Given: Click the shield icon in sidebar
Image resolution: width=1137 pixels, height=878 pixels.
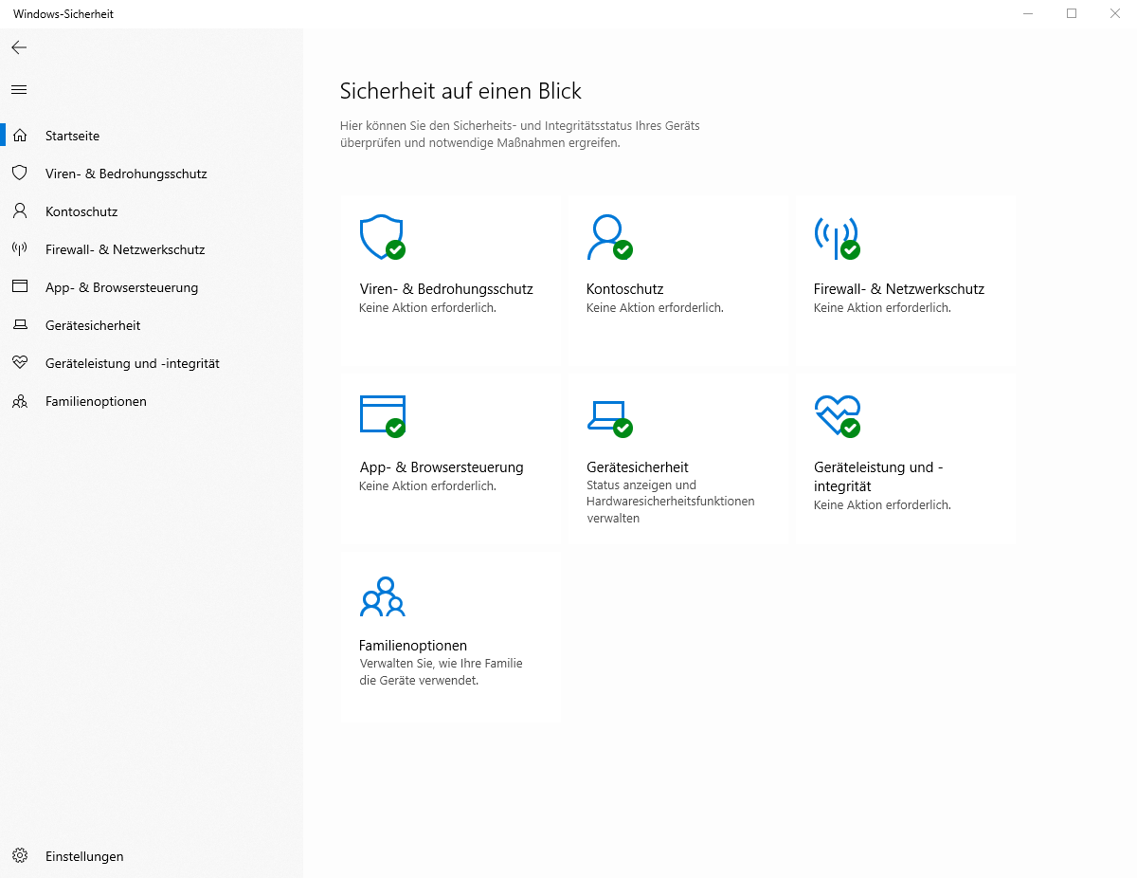Looking at the screenshot, I should pos(20,174).
